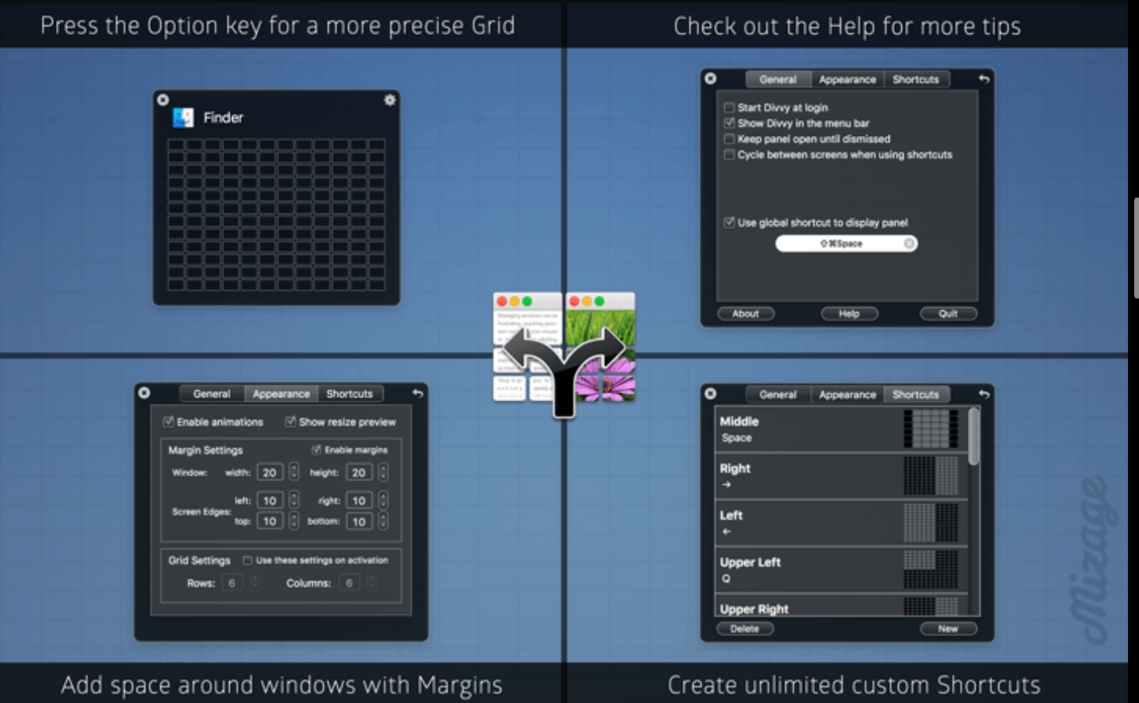
Task: Click the Finder app icon in grid panel
Action: point(183,118)
